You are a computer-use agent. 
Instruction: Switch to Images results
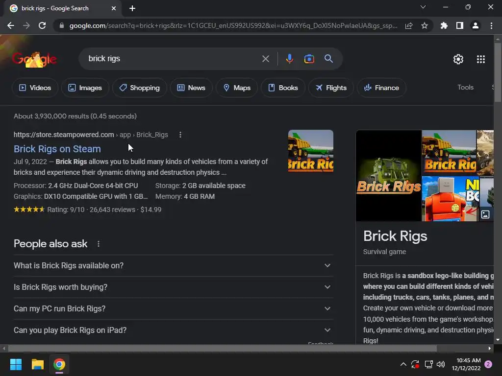(85, 88)
